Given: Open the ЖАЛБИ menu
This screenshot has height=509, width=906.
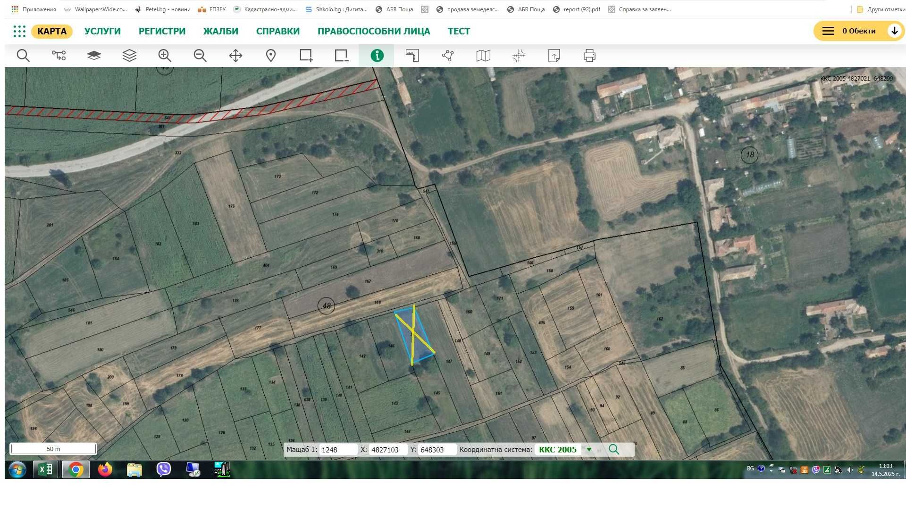Looking at the screenshot, I should click(220, 31).
